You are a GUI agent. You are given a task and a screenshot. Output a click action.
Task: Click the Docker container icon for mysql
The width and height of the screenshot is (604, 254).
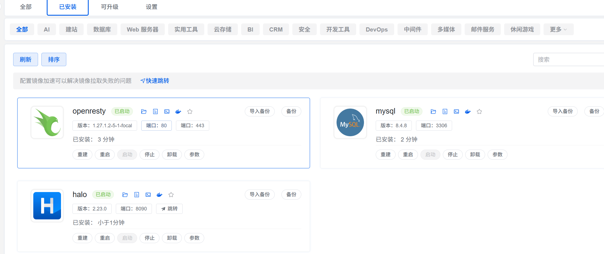tap(468, 112)
